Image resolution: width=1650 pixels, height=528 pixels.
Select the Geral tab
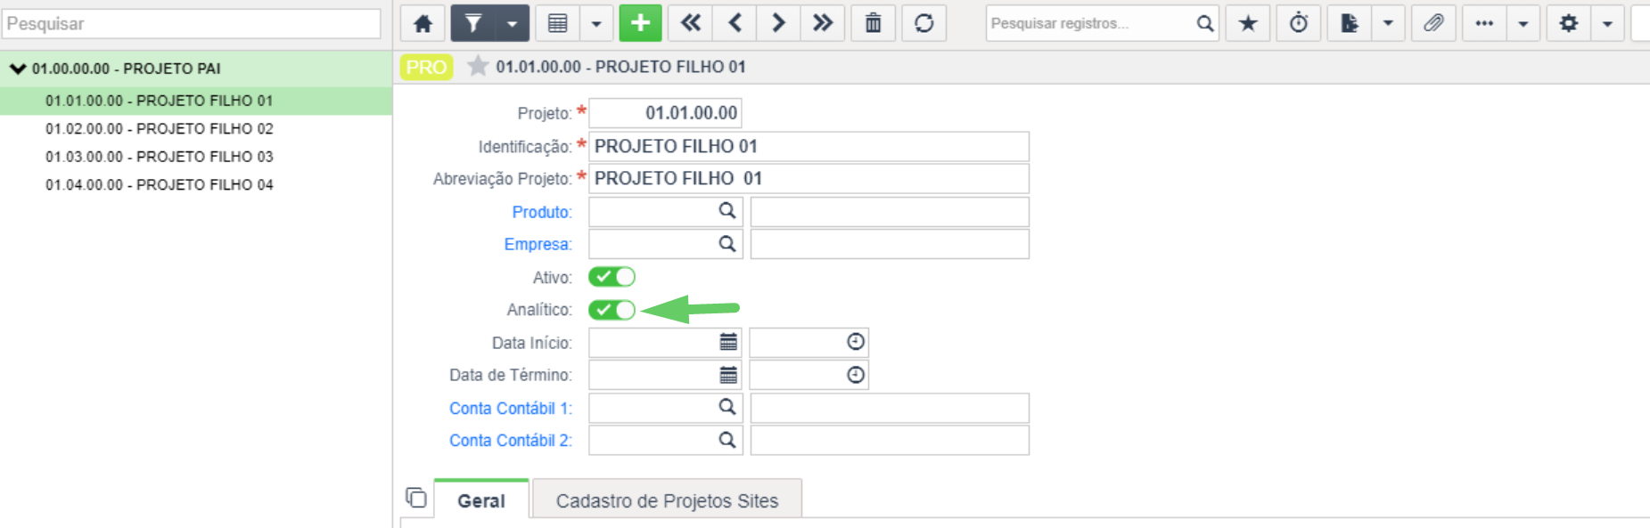click(481, 500)
